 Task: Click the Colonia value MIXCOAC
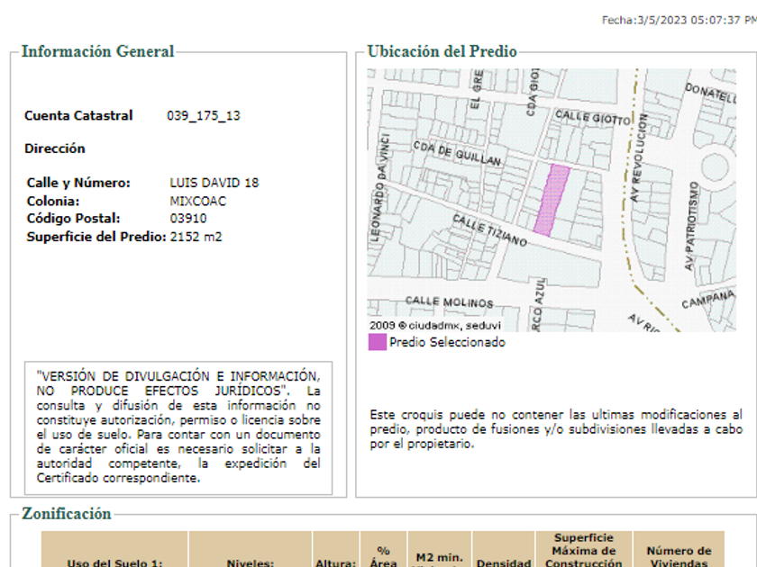(x=198, y=201)
